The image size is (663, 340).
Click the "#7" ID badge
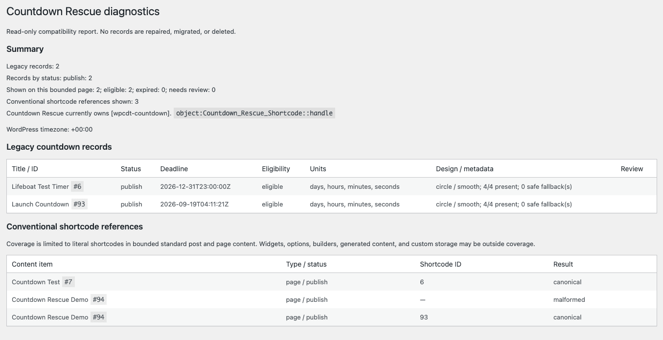pyautogui.click(x=69, y=282)
